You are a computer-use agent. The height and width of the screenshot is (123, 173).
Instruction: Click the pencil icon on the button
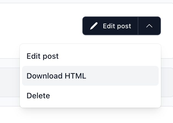(x=94, y=26)
